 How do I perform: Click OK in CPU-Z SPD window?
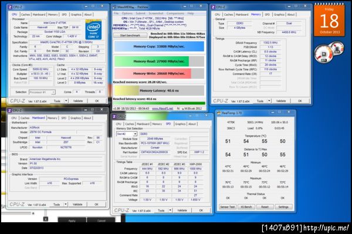coord(201,211)
